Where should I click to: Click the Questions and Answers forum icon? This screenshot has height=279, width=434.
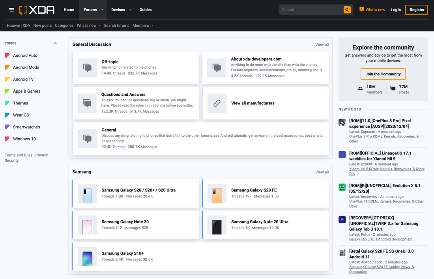[87, 103]
